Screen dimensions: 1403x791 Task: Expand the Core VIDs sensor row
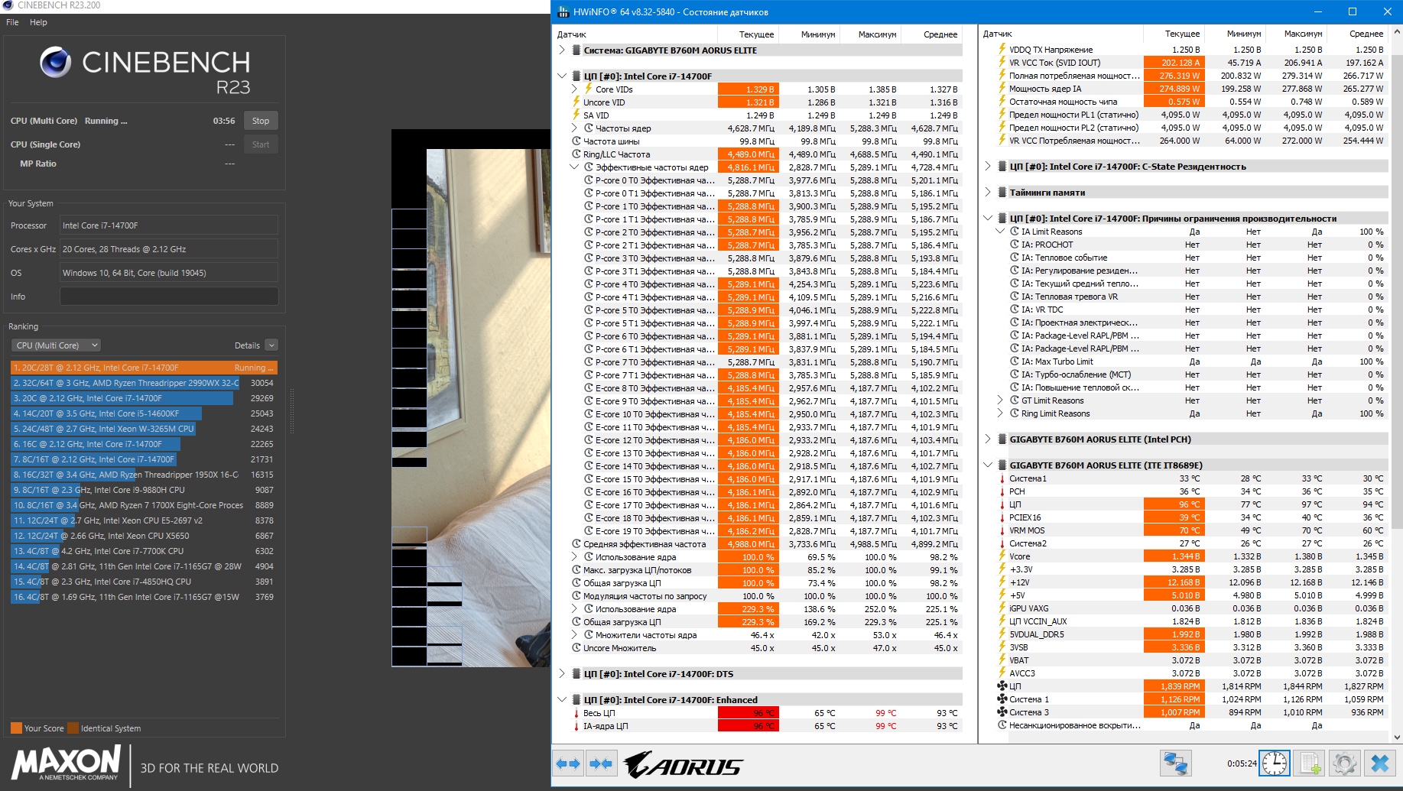click(574, 89)
